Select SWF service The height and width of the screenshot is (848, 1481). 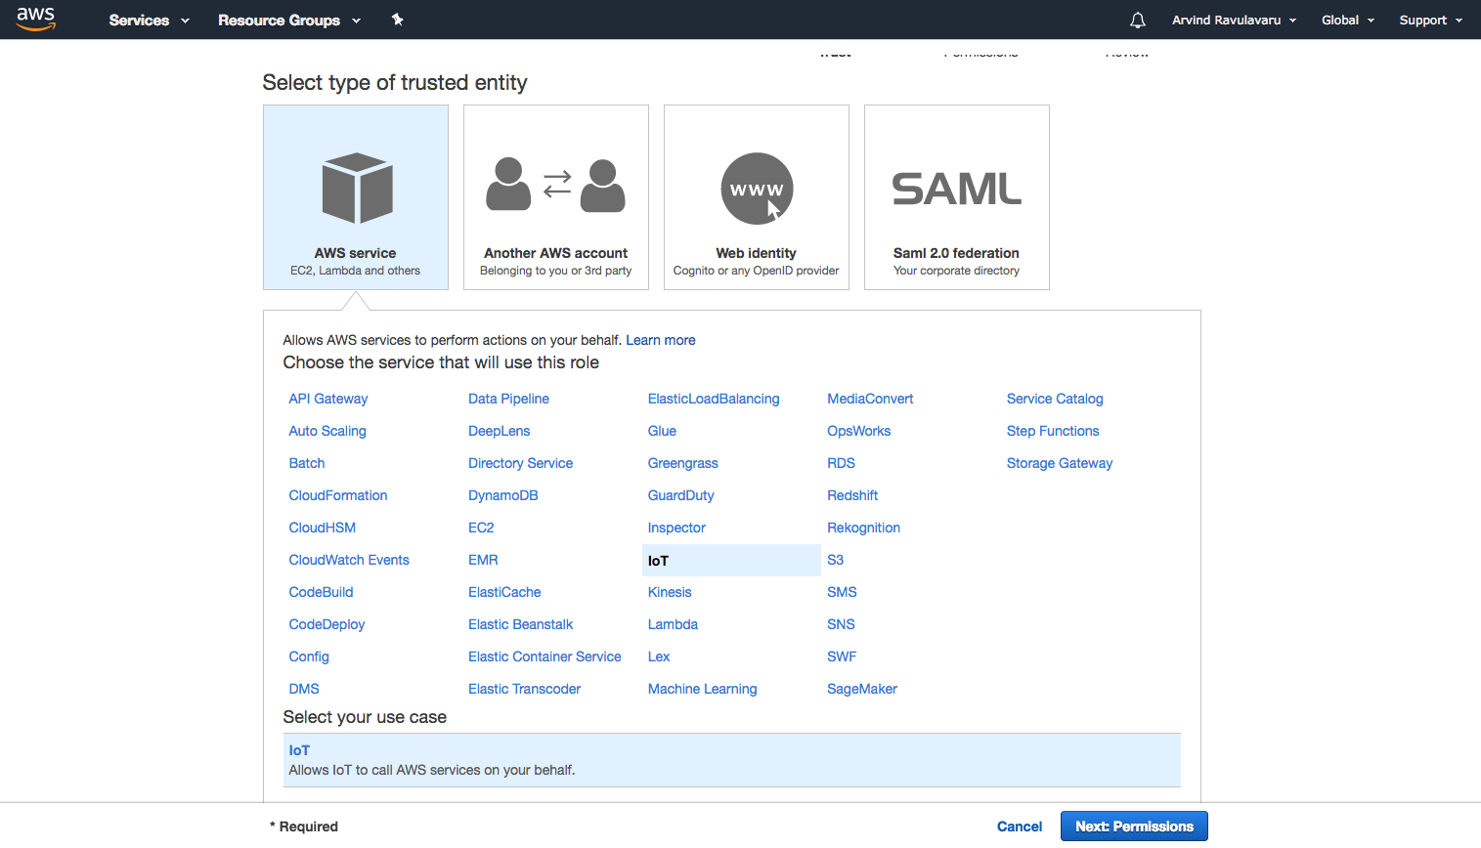(842, 657)
